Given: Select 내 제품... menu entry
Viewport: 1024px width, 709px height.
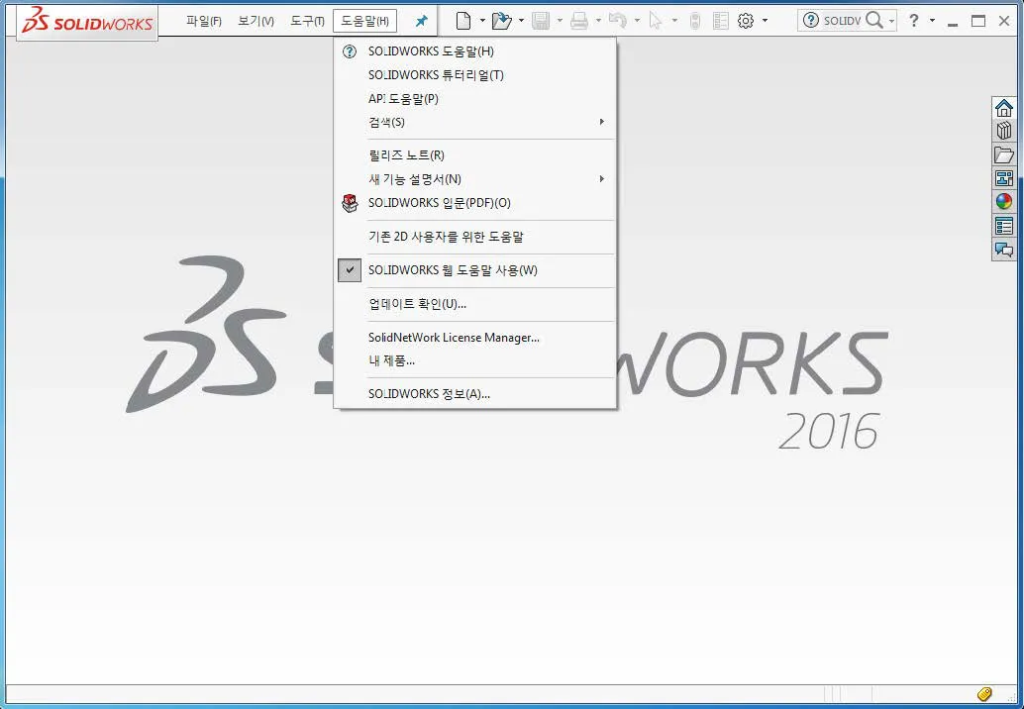Looking at the screenshot, I should tap(475, 360).
